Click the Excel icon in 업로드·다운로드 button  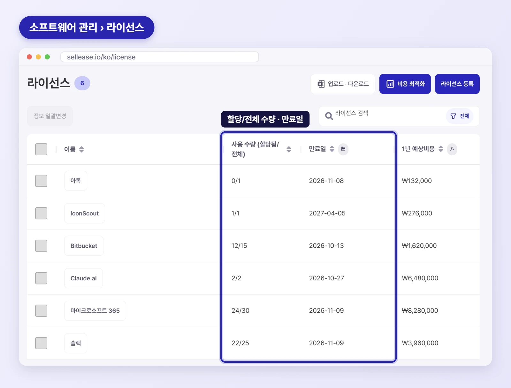click(x=321, y=84)
